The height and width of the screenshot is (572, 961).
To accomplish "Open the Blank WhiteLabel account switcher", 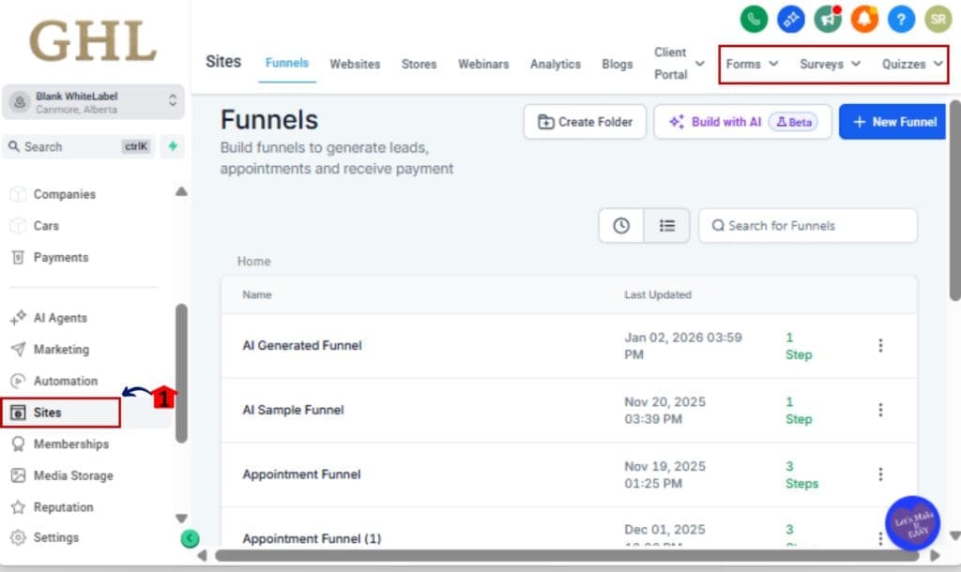I will tap(93, 102).
